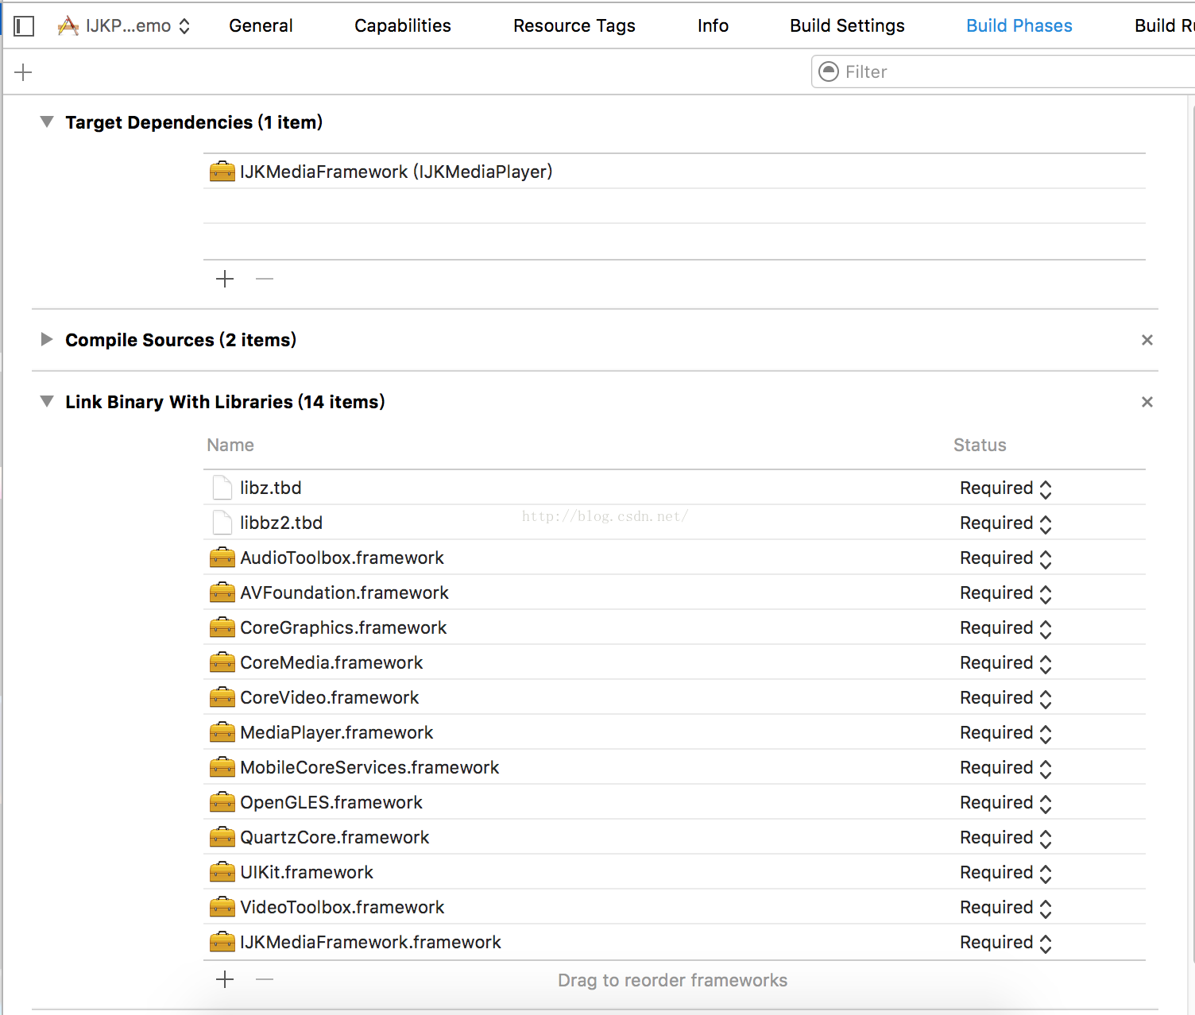This screenshot has height=1015, width=1195.
Task: Change status of AudioToolbox.framework
Action: pyautogui.click(x=1006, y=558)
